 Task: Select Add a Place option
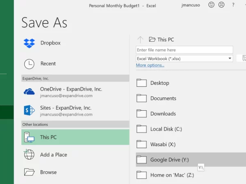[75, 155]
